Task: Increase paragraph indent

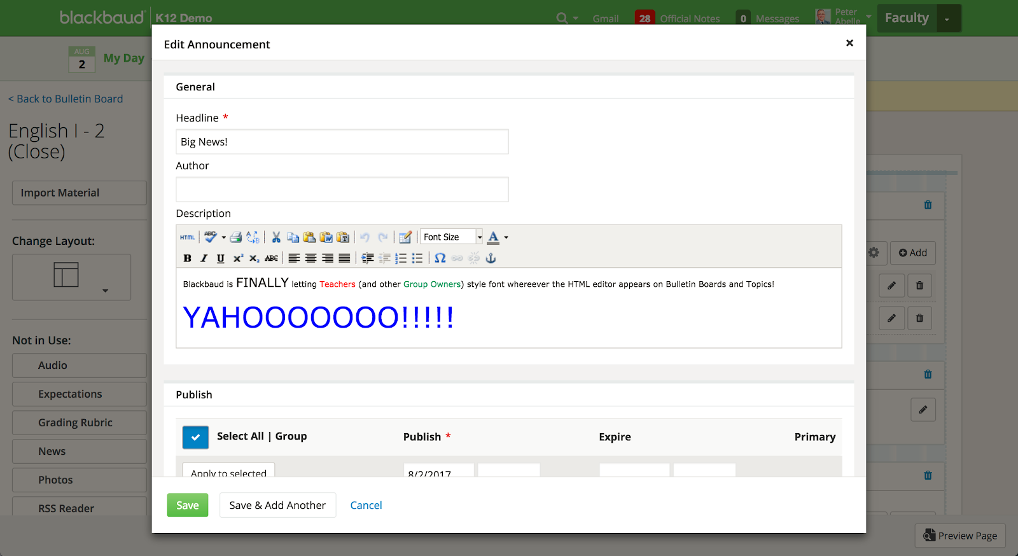Action: tap(368, 258)
